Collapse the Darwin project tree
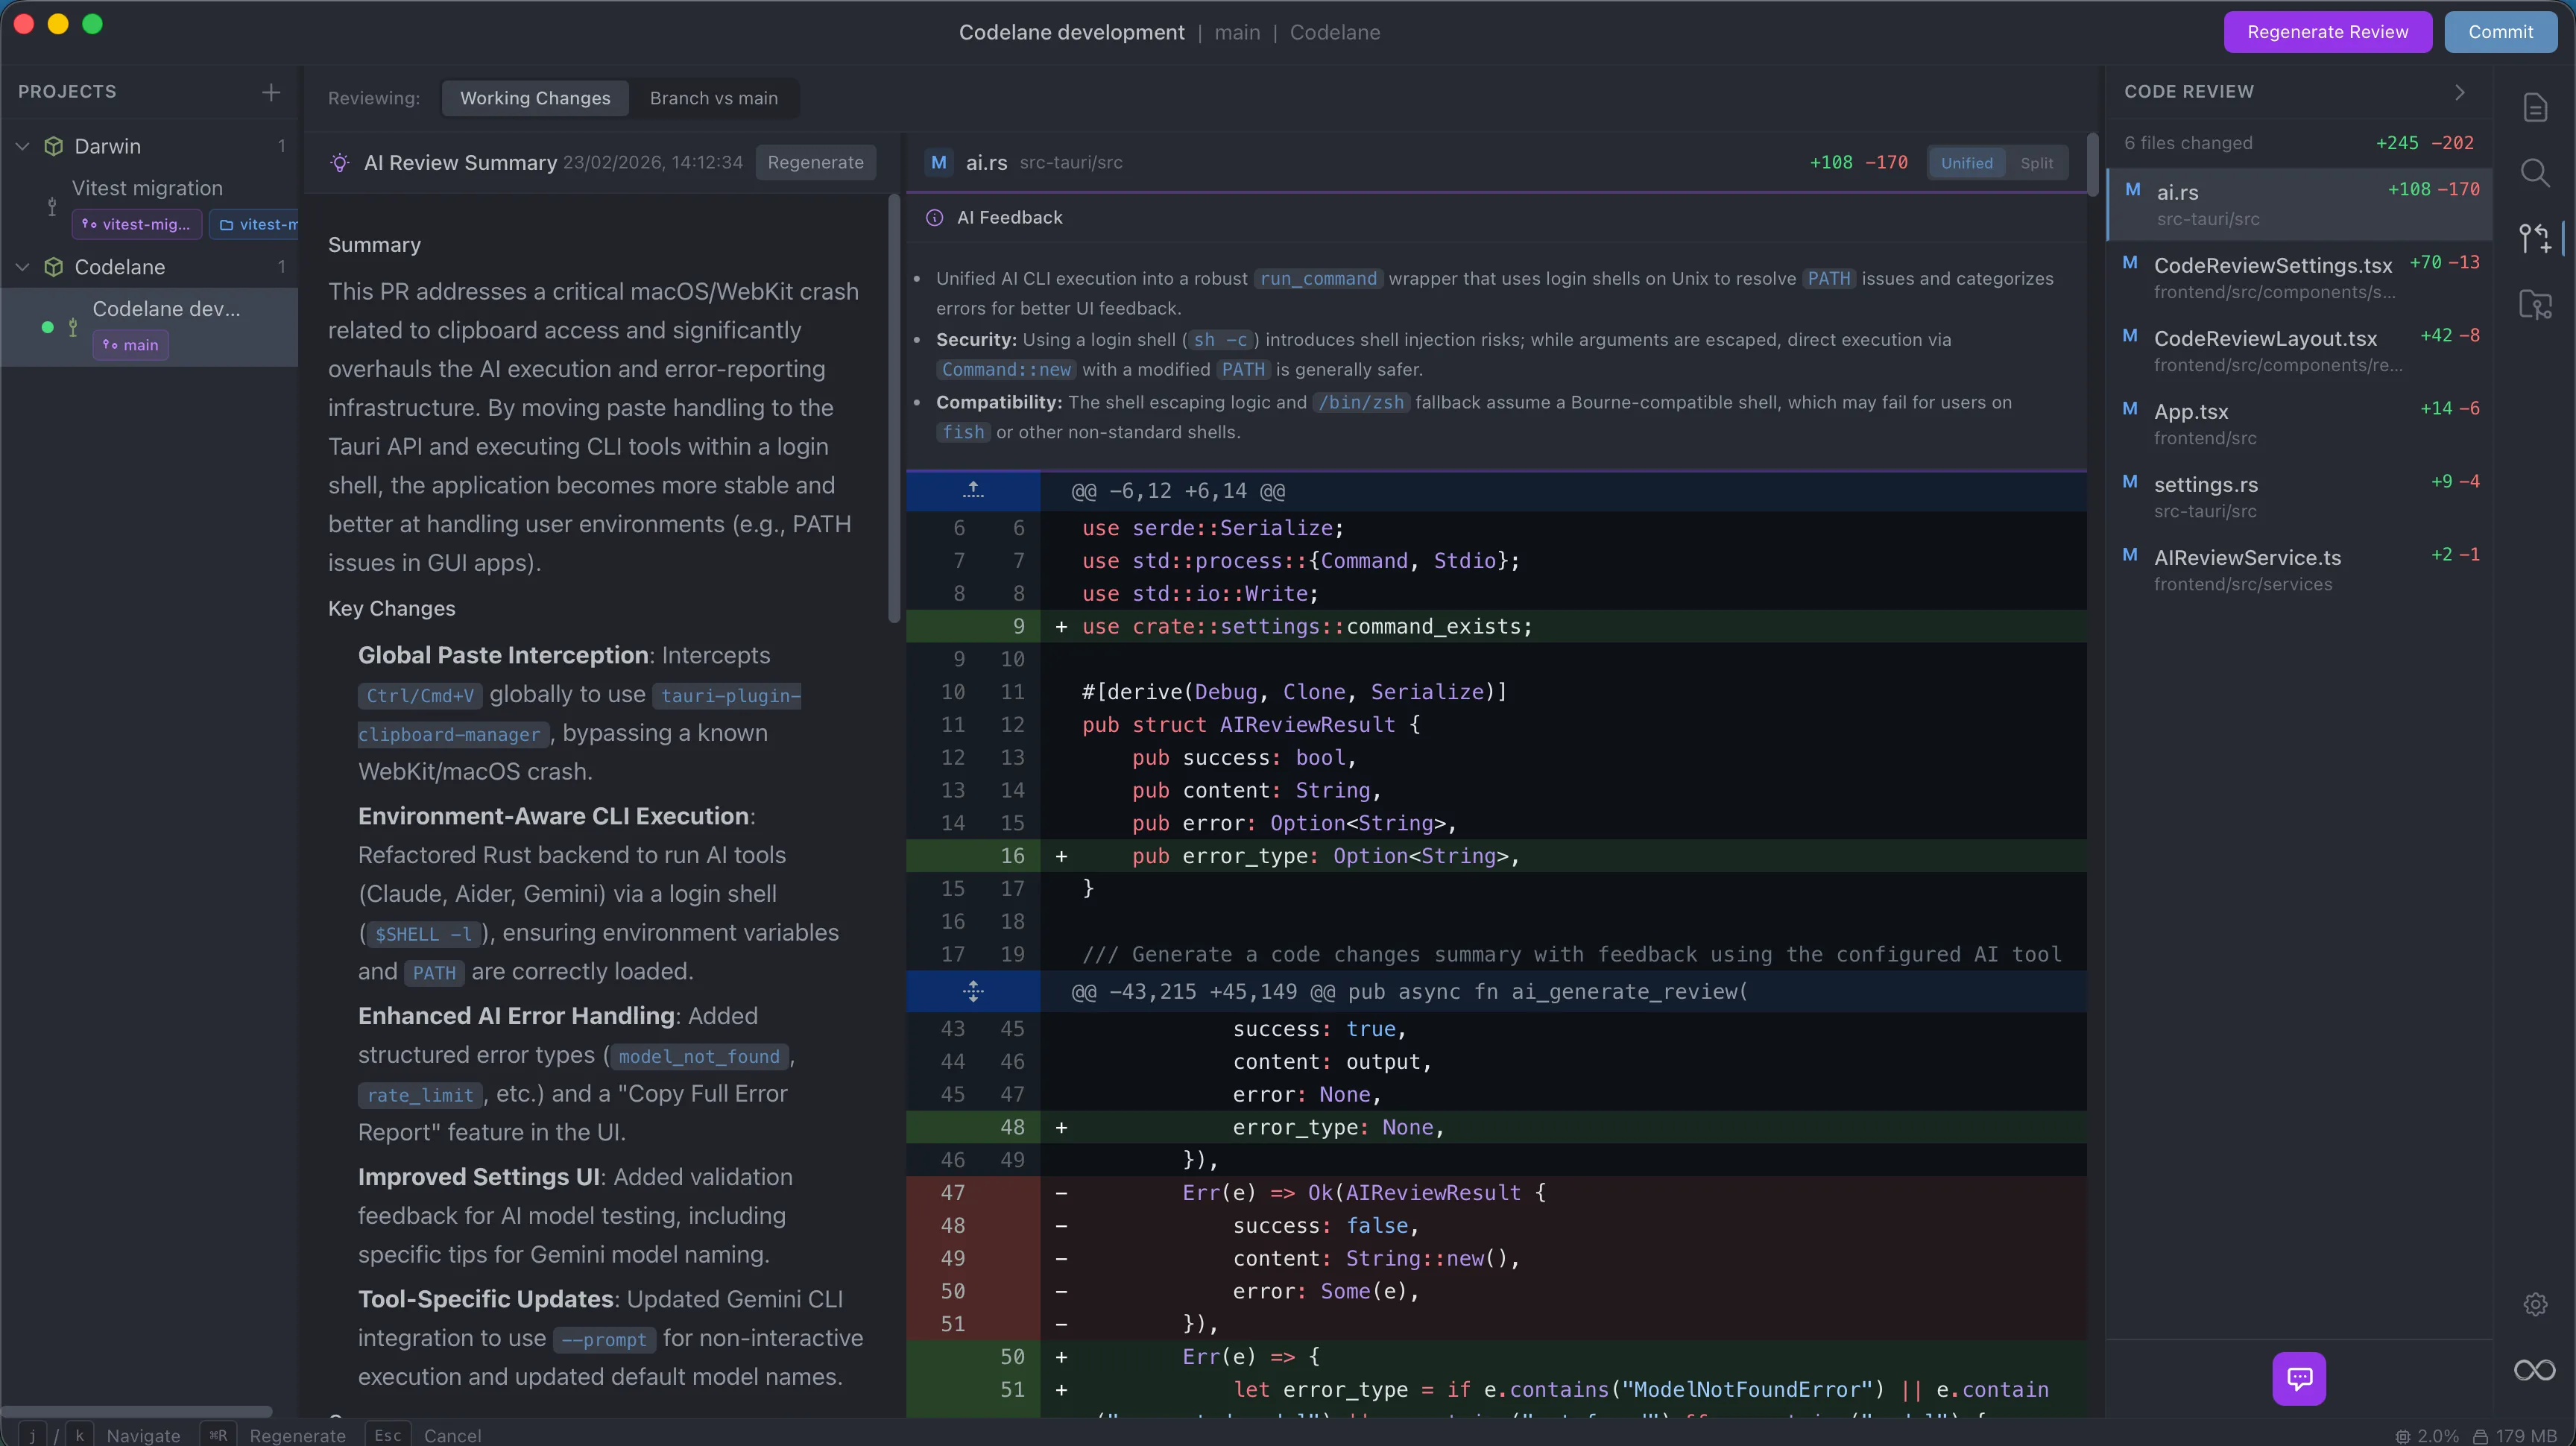Viewport: 2576px width, 1446px height. 22,146
